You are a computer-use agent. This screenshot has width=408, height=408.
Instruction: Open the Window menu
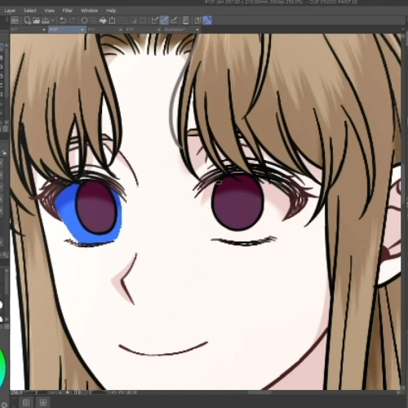tap(89, 11)
